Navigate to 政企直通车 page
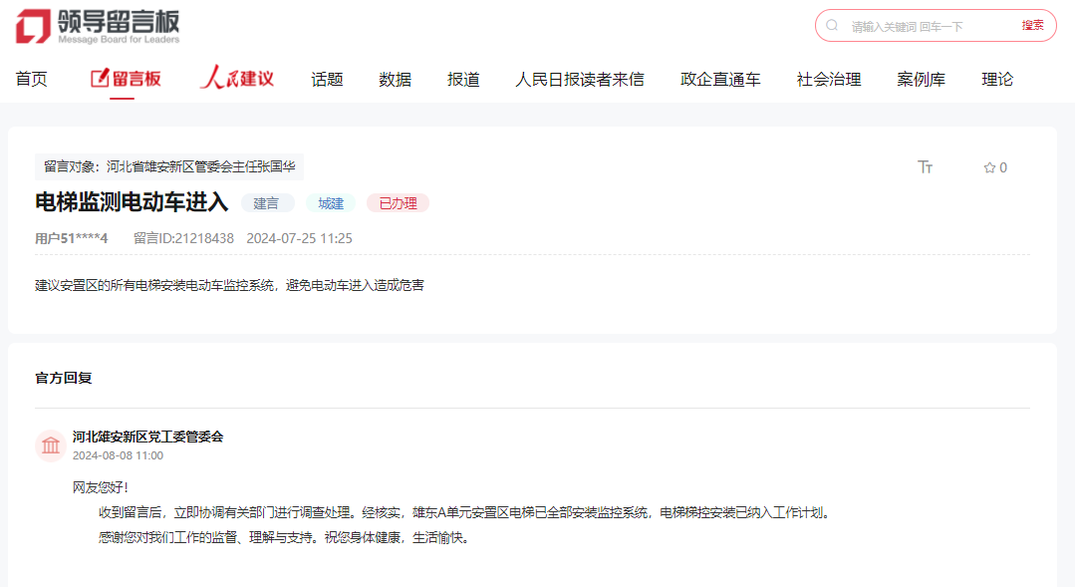Image resolution: width=1075 pixels, height=587 pixels. (720, 80)
